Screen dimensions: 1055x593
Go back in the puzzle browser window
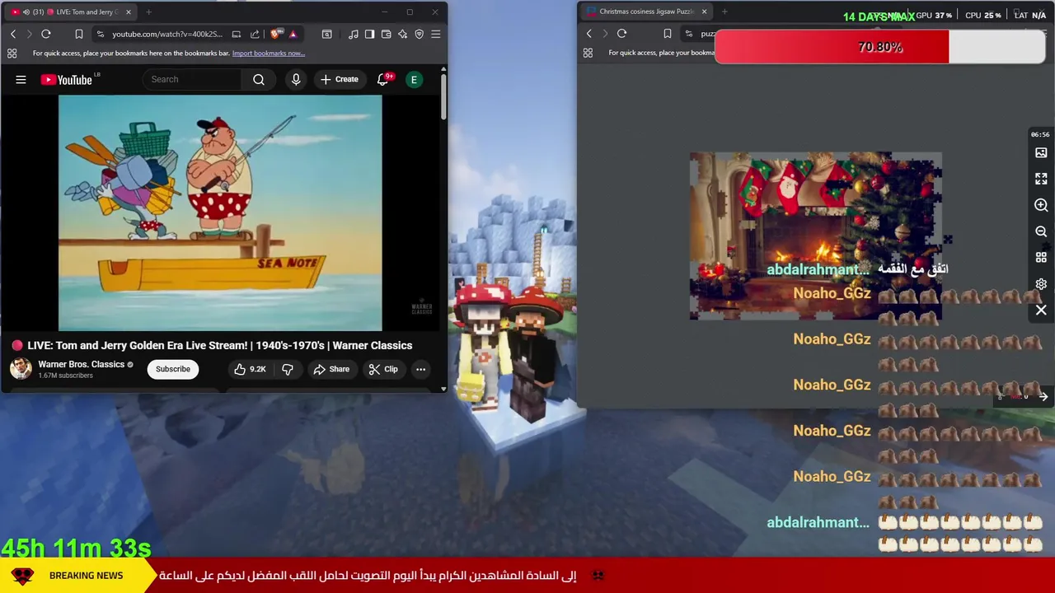click(x=589, y=34)
